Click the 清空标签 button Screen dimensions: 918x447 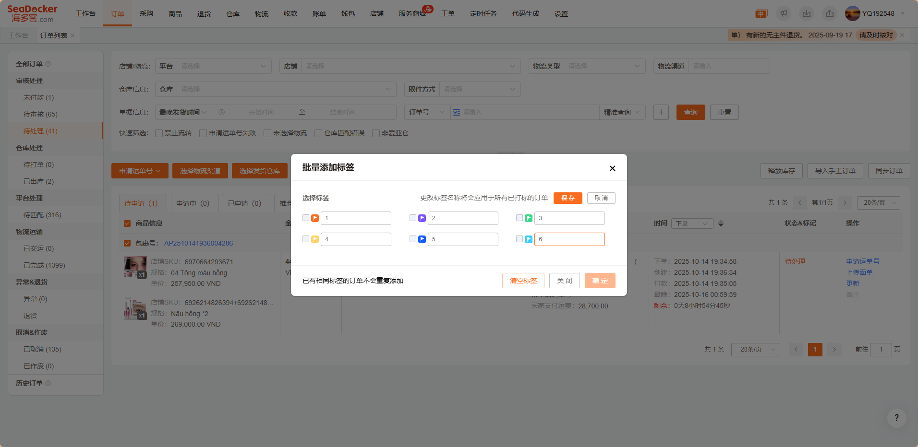[x=523, y=281]
